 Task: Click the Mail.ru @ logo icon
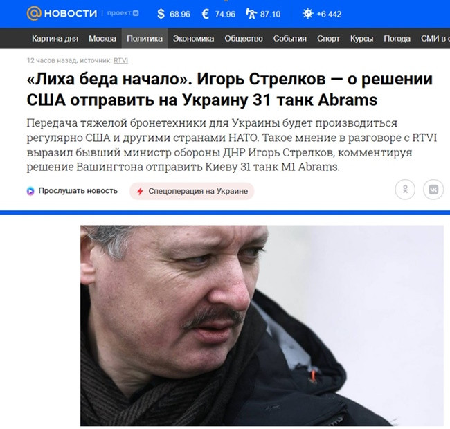coord(34,13)
